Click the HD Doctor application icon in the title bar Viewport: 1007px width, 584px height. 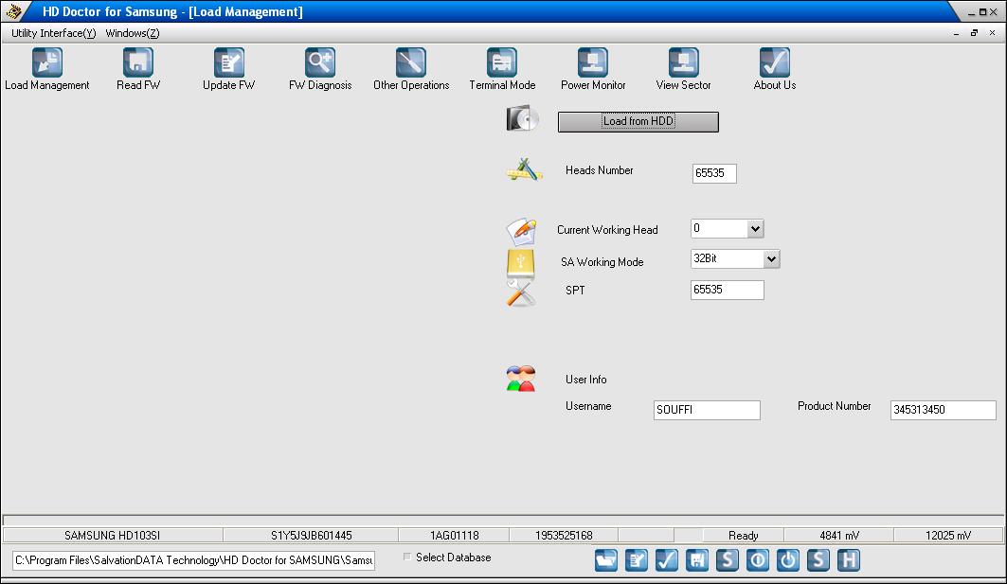coord(14,11)
